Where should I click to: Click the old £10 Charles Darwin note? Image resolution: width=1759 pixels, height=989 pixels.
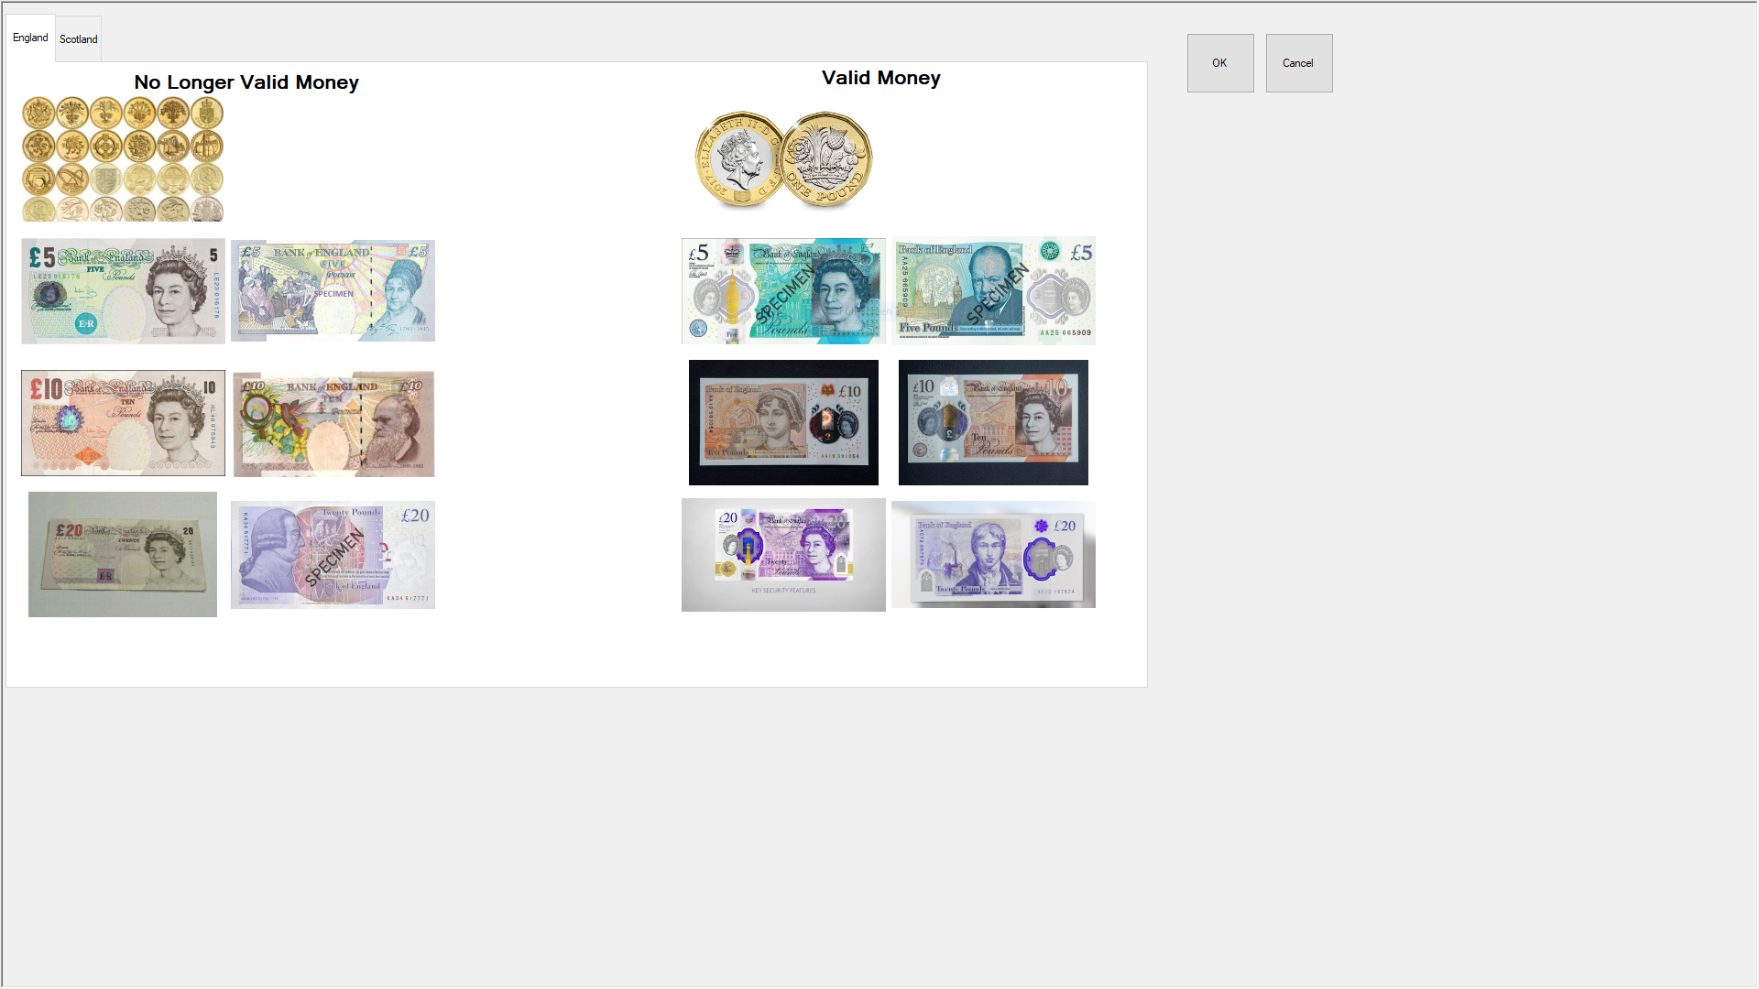pyautogui.click(x=333, y=424)
